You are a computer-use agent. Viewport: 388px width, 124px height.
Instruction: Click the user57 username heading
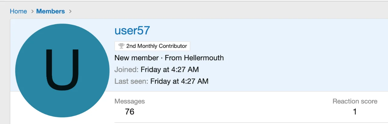[x=132, y=30]
